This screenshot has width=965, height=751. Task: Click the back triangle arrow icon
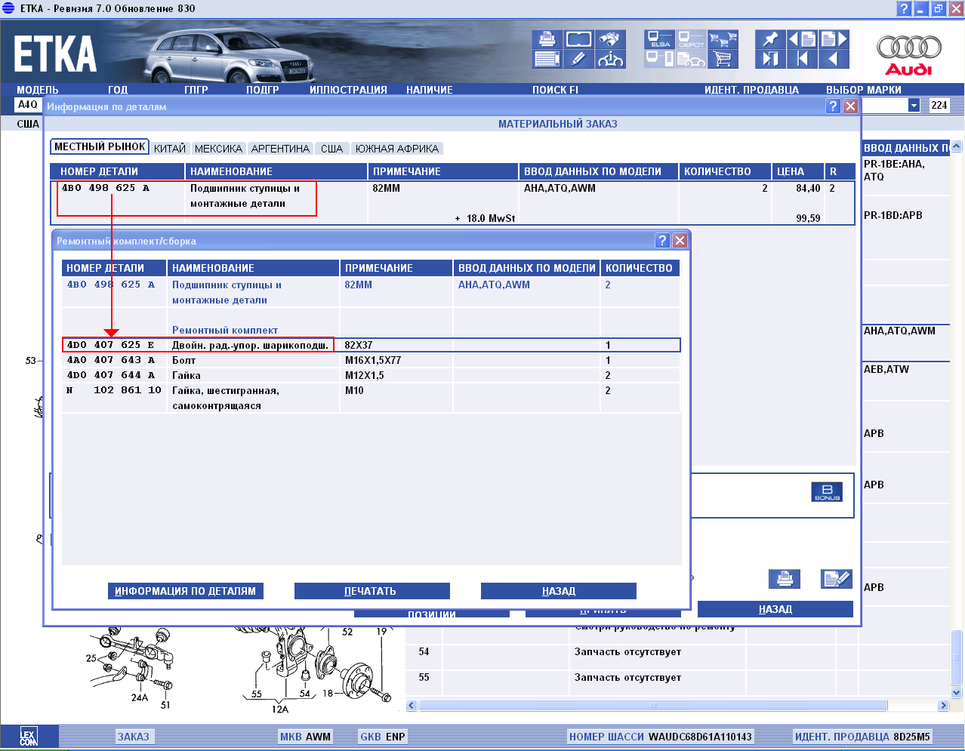834,59
